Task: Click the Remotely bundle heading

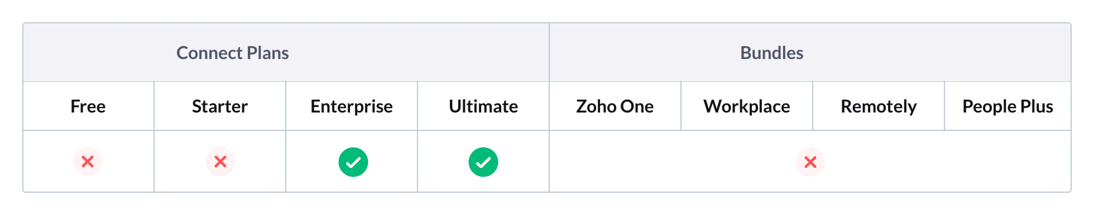Action: (x=878, y=106)
